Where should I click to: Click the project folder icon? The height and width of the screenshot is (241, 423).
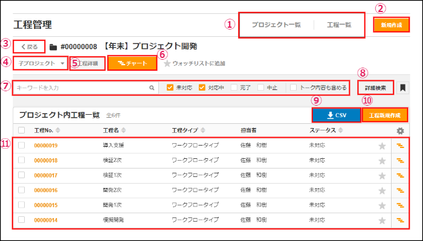pos(53,47)
